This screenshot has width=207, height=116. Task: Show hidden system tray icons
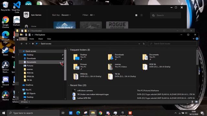coord(176,113)
